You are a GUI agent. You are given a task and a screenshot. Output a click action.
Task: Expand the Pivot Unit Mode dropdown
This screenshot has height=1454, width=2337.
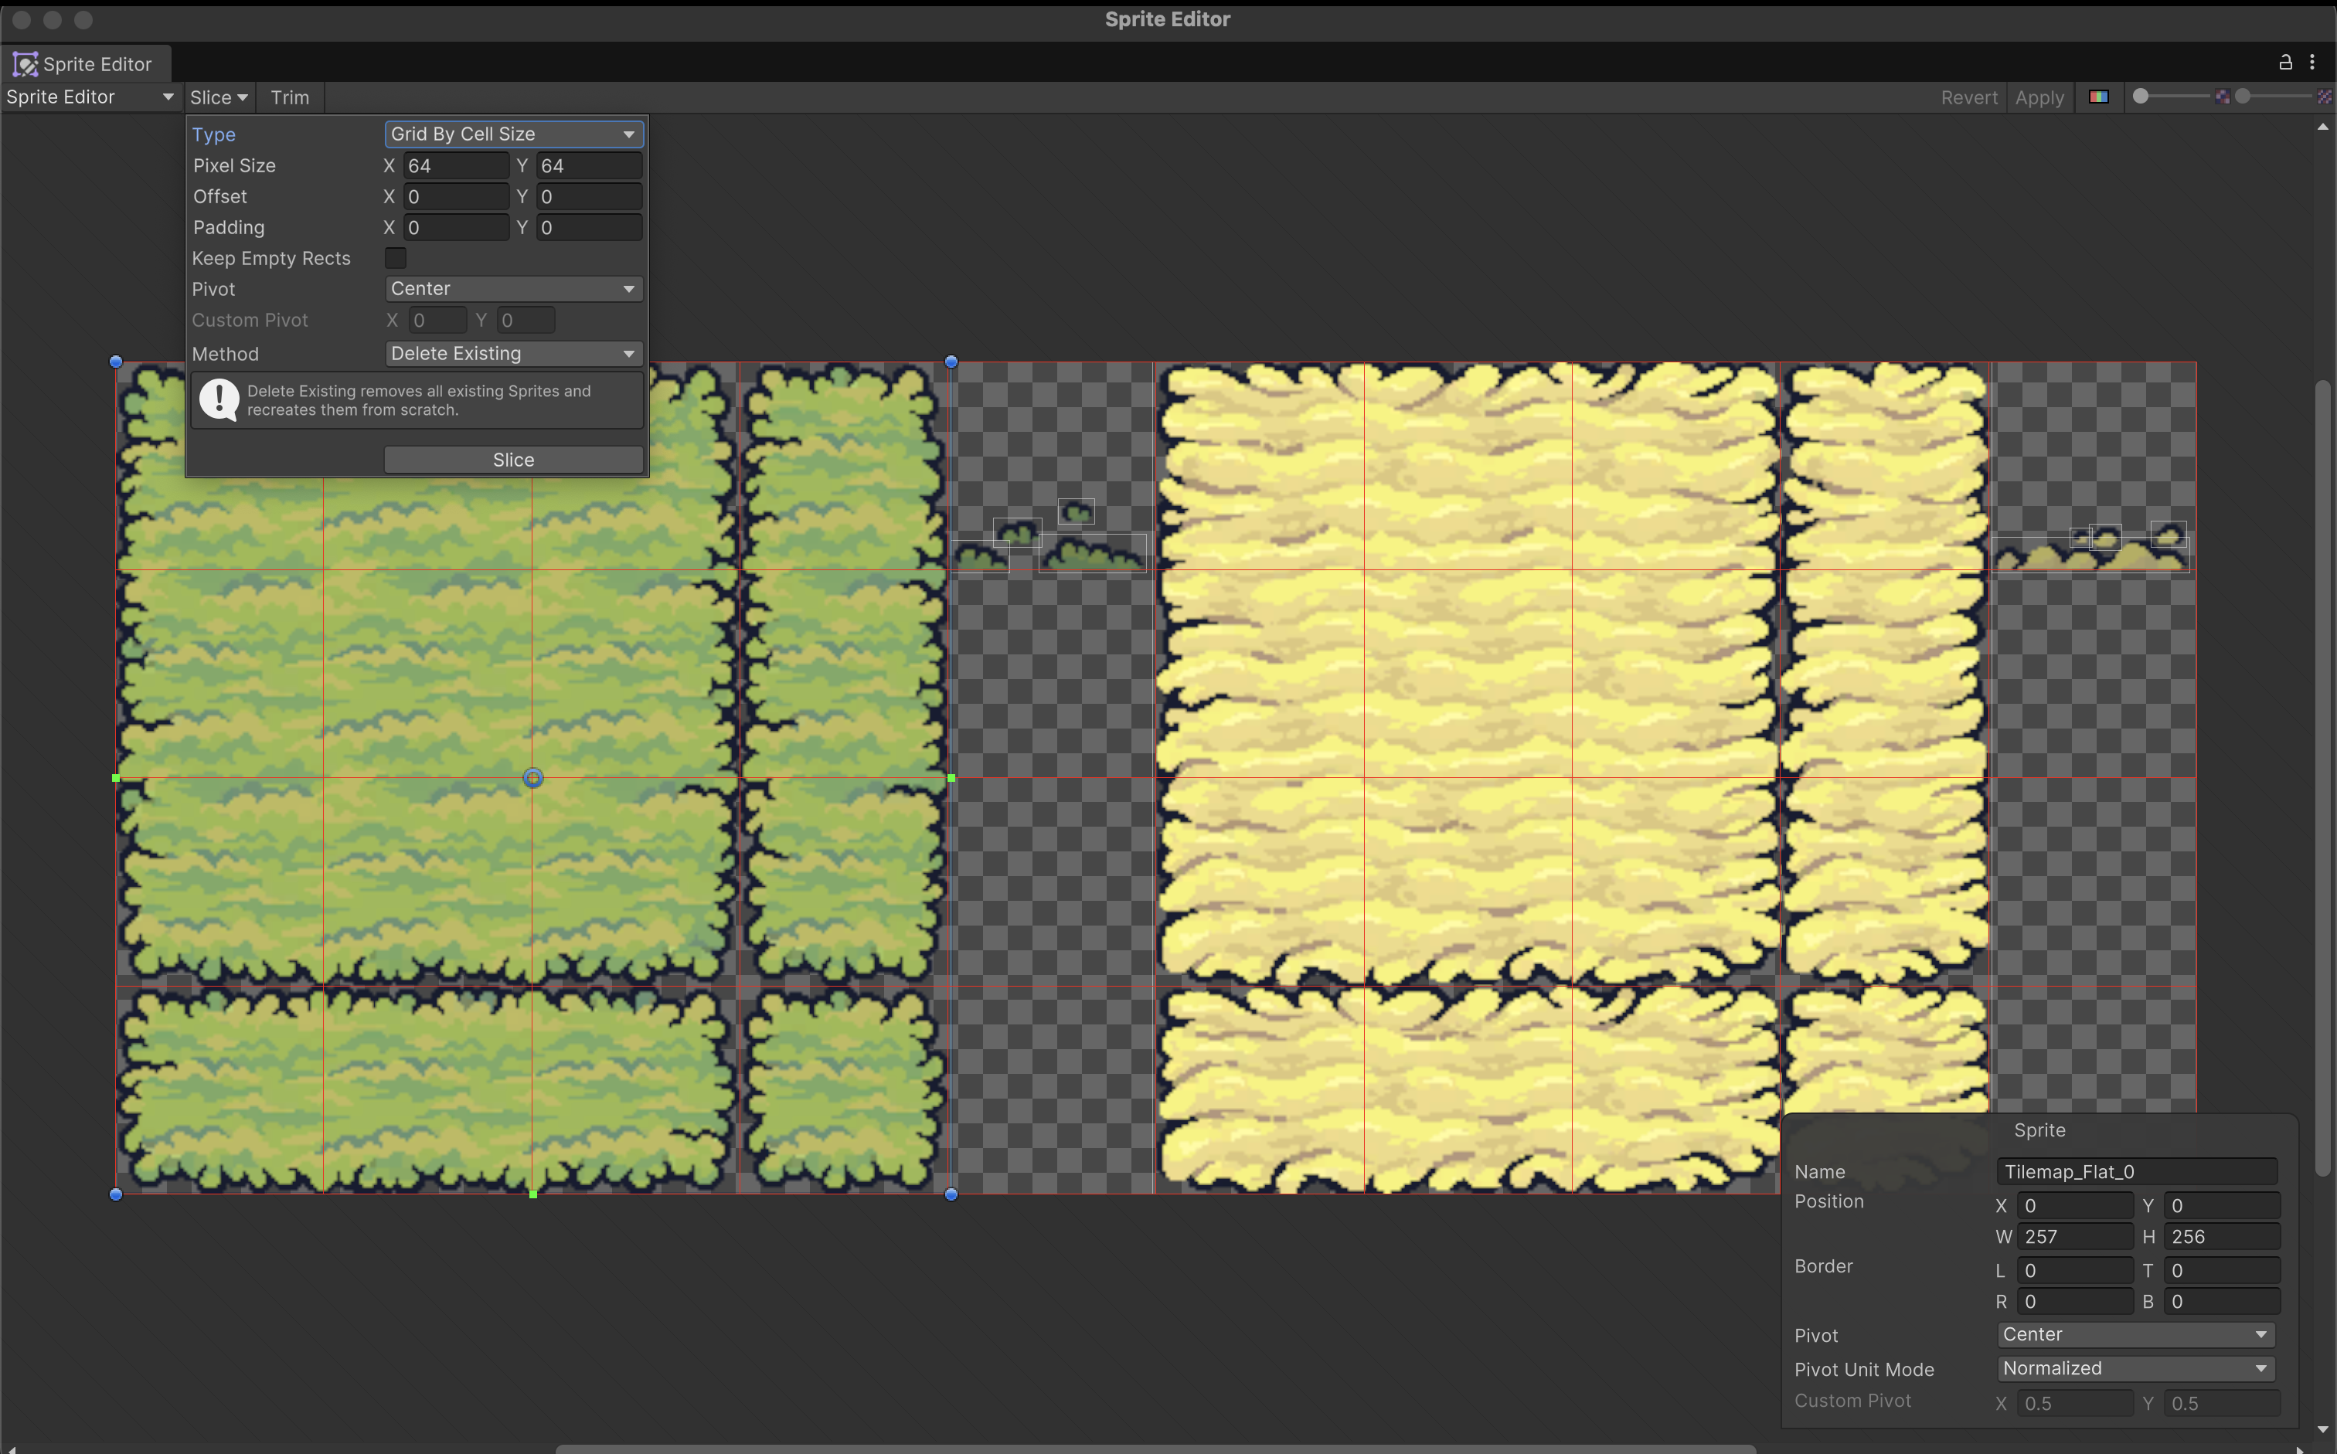(2135, 1367)
